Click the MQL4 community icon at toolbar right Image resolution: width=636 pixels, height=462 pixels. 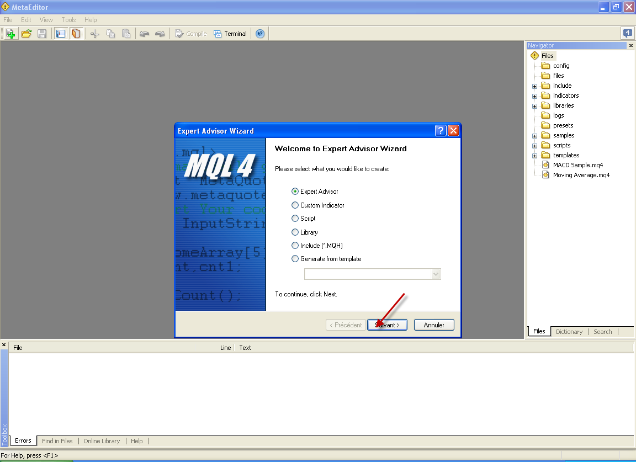click(x=627, y=33)
